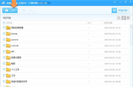
Task: Click the hysnap folder icon
Action: [x=8, y=34]
